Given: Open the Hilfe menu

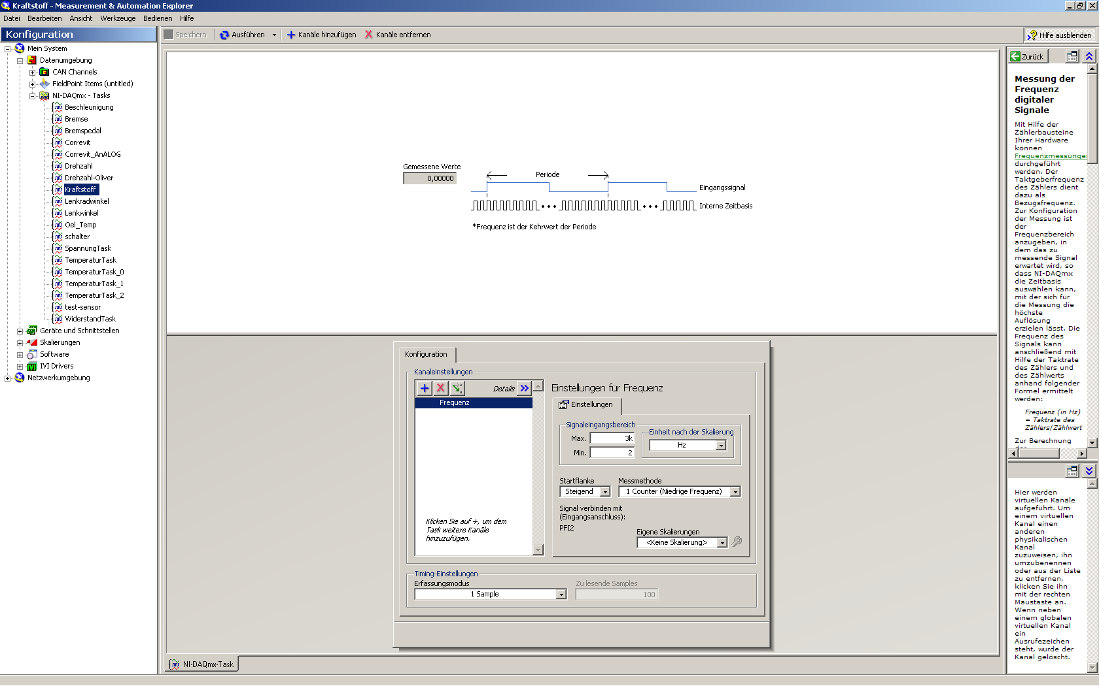Looking at the screenshot, I should [187, 18].
